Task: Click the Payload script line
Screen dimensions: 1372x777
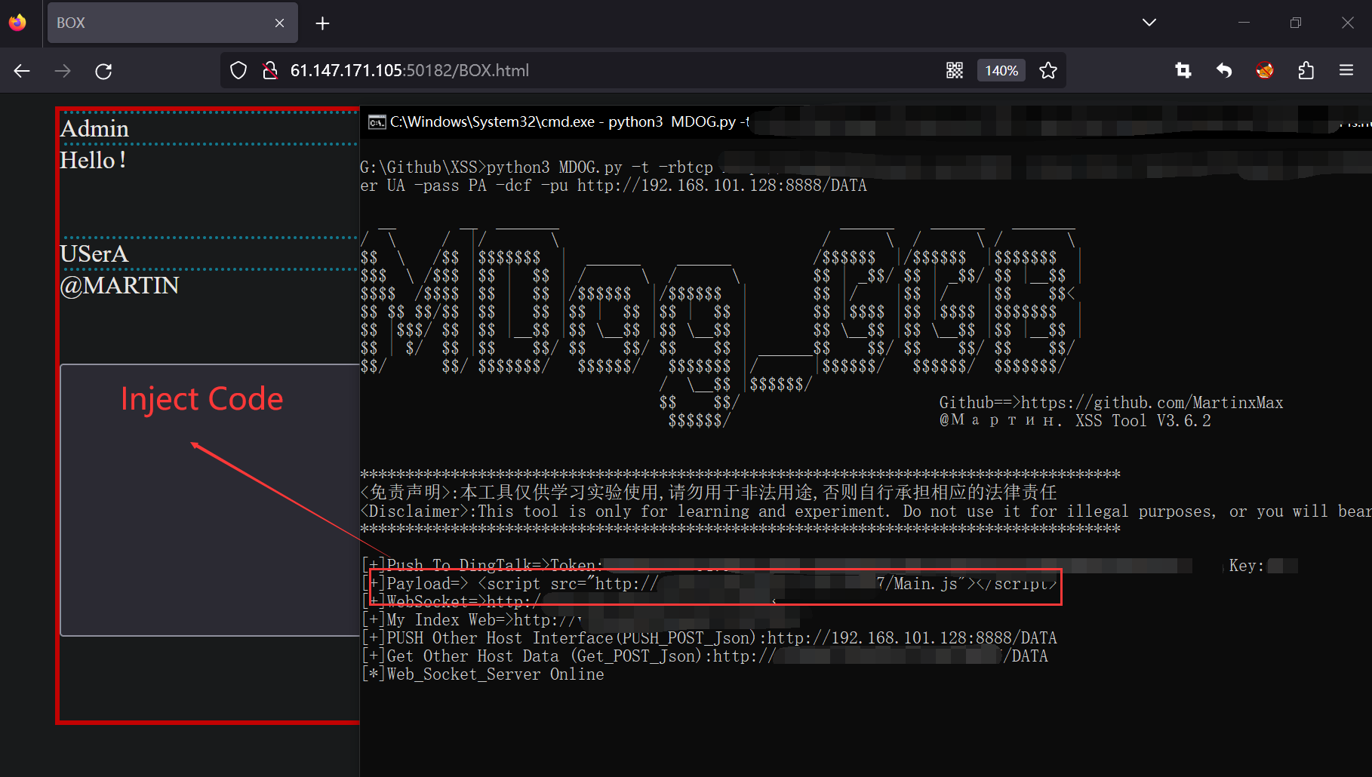Action: click(x=711, y=584)
